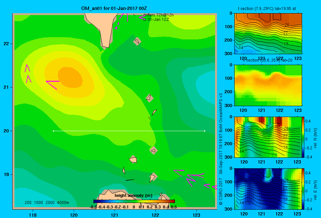Open the salinity section panel
This screenshot has height=218, width=321.
[x=268, y=85]
